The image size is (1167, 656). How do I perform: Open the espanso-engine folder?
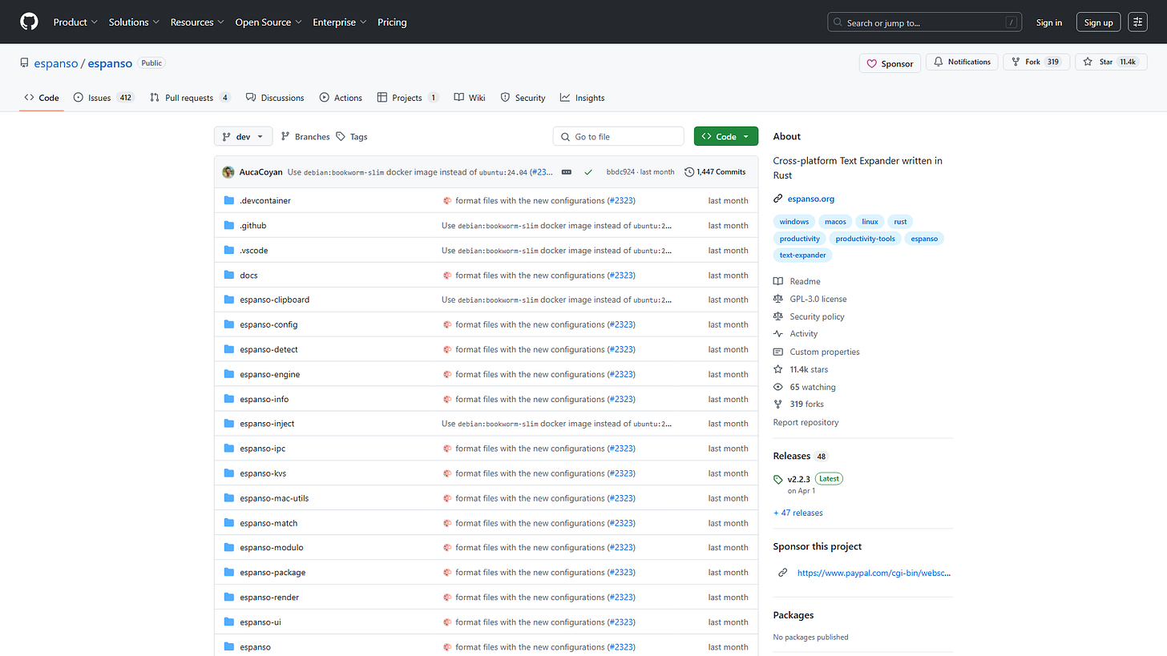click(269, 375)
